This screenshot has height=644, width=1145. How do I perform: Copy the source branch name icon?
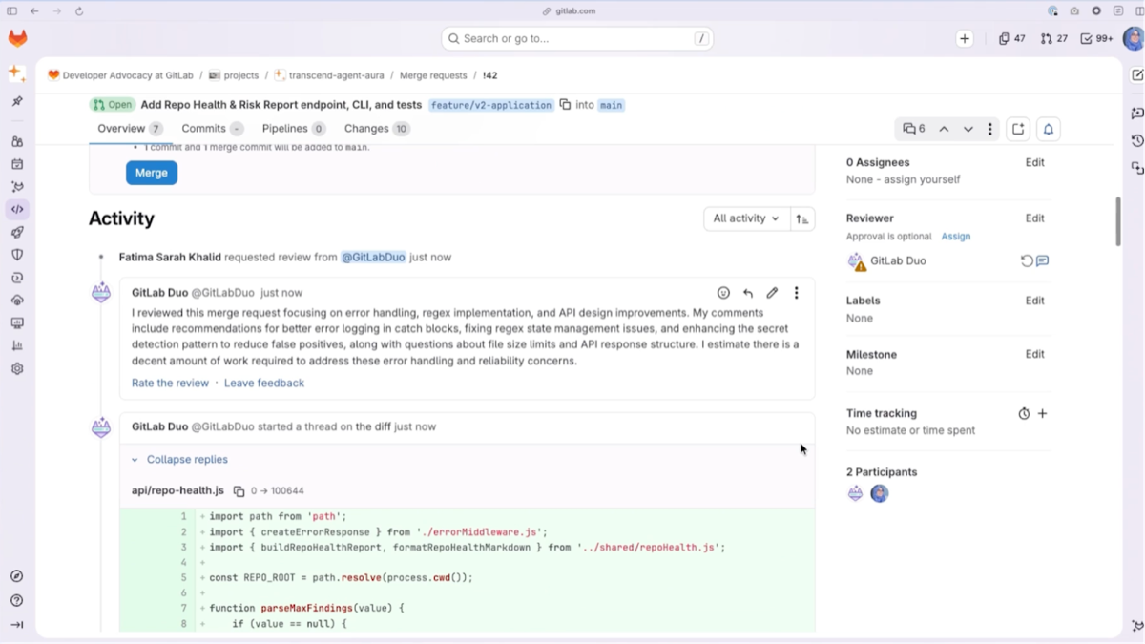565,105
